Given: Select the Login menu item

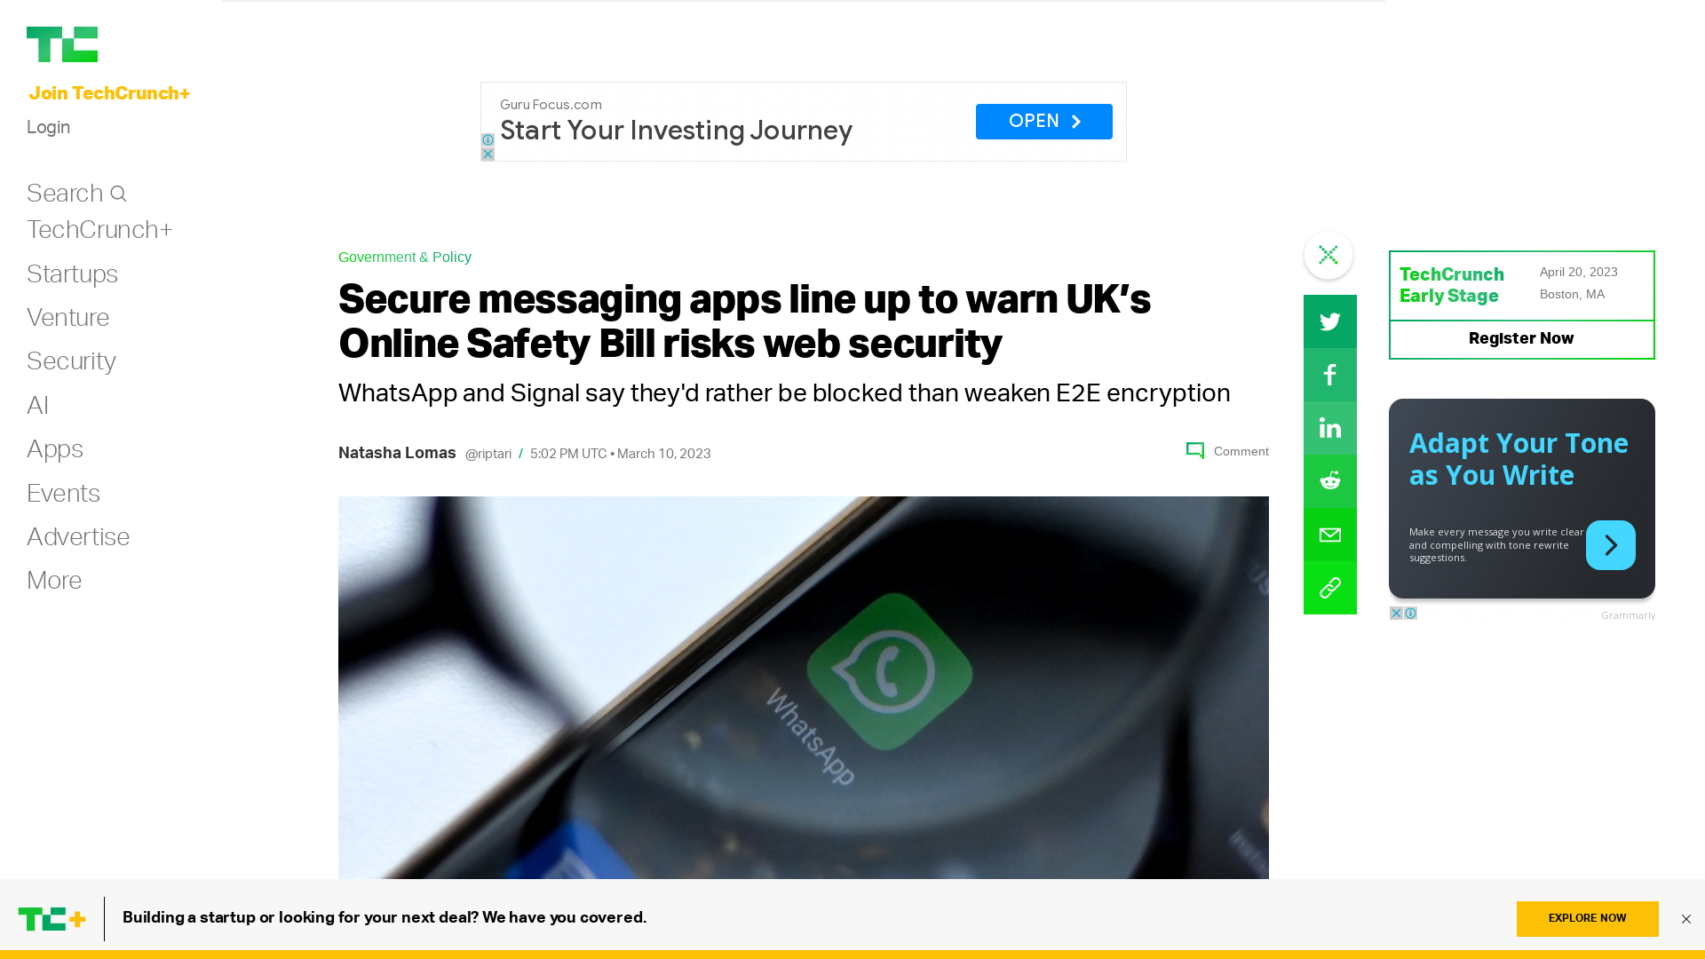Looking at the screenshot, I should click(x=48, y=128).
